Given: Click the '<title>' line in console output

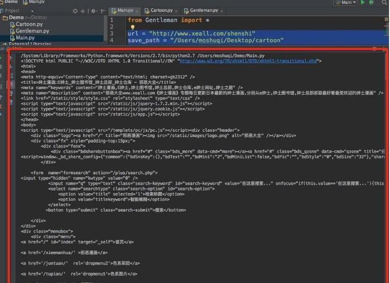Looking at the screenshot, I should coord(98,82).
